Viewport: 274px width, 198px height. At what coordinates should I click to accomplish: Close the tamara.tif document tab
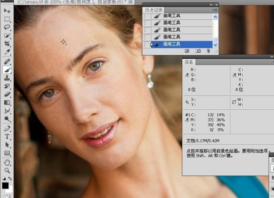(x=131, y=2)
